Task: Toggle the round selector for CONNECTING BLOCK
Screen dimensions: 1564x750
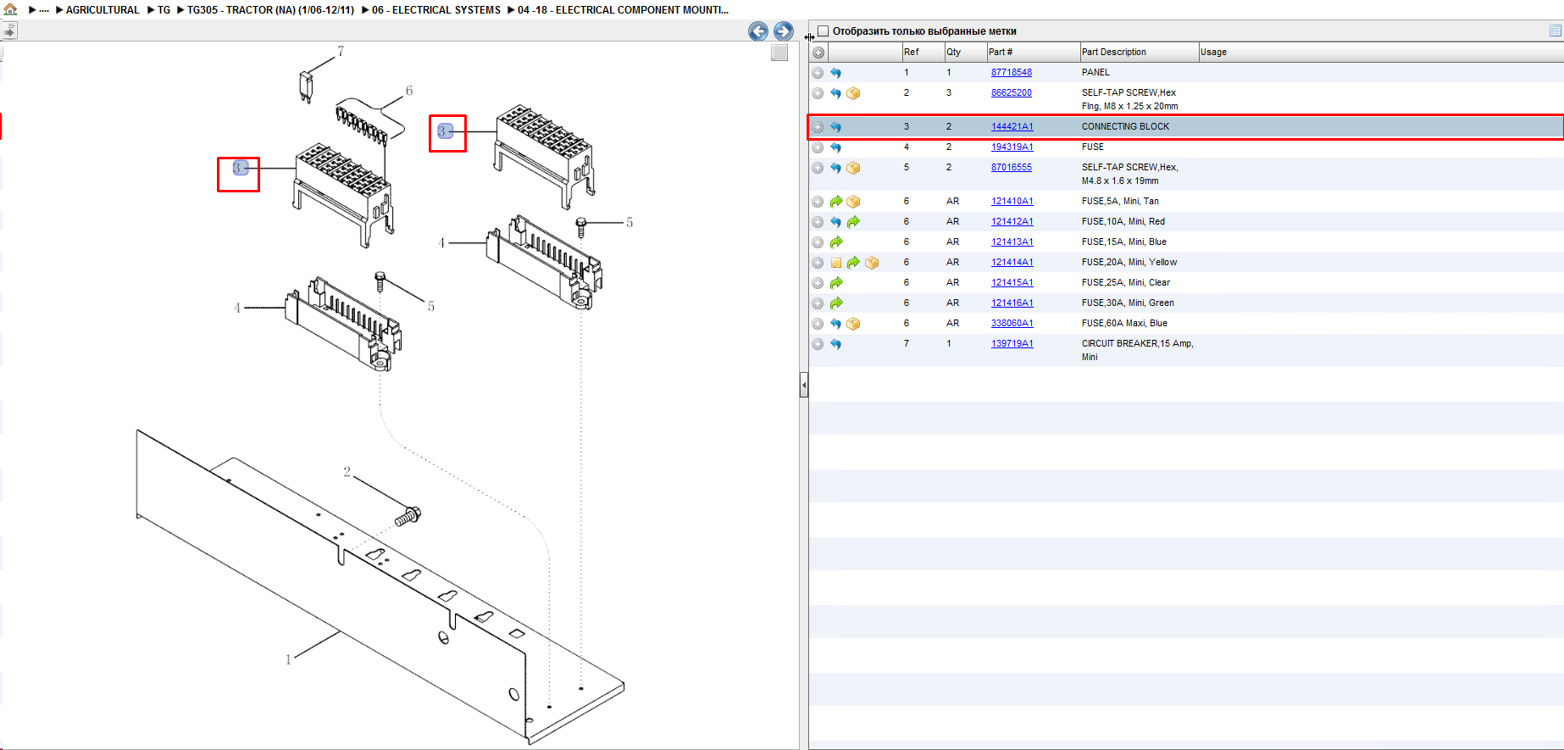Action: [x=818, y=127]
